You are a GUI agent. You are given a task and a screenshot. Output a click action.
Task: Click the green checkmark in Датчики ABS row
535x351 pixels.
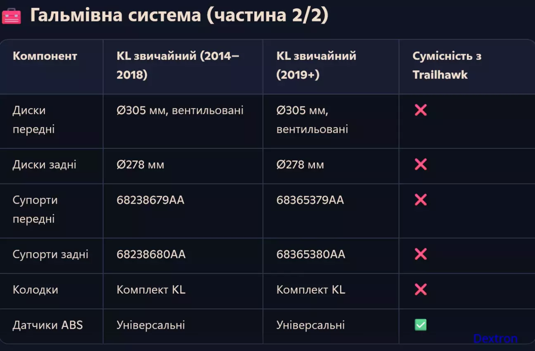420,325
